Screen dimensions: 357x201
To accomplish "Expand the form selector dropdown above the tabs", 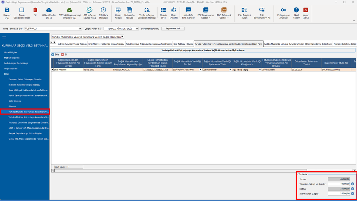I will tap(122, 37).
